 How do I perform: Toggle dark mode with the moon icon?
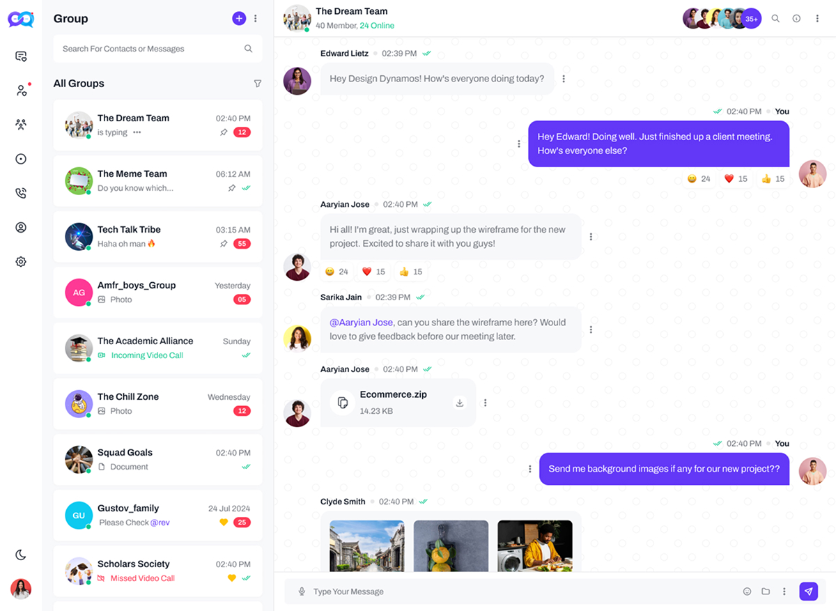click(x=21, y=555)
